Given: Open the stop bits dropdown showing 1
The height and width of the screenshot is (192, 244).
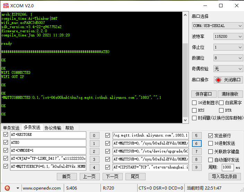Looking at the screenshot, I should pos(228,47).
